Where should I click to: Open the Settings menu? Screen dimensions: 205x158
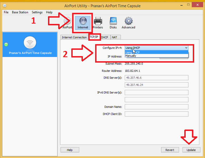tap(37, 13)
